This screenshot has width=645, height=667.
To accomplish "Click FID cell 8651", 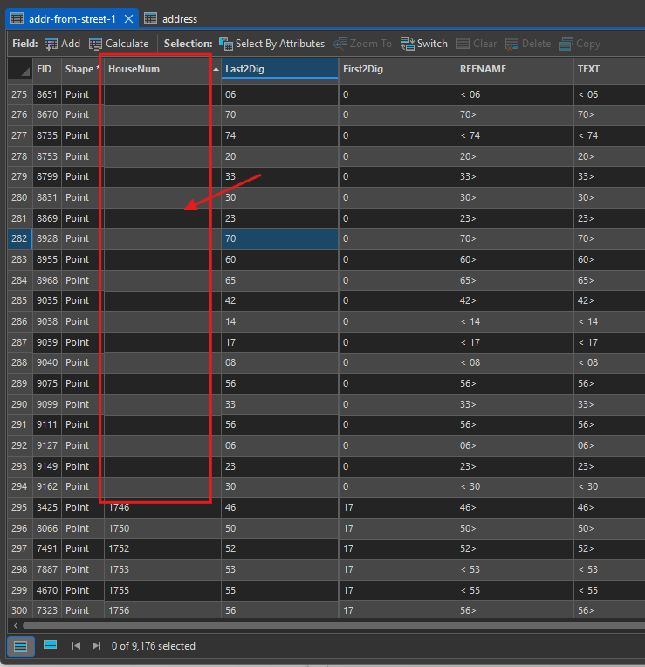I will click(x=47, y=94).
